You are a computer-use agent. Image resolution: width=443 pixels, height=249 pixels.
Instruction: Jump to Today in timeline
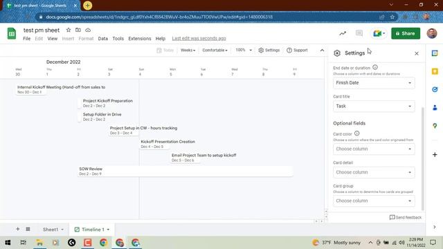165,50
